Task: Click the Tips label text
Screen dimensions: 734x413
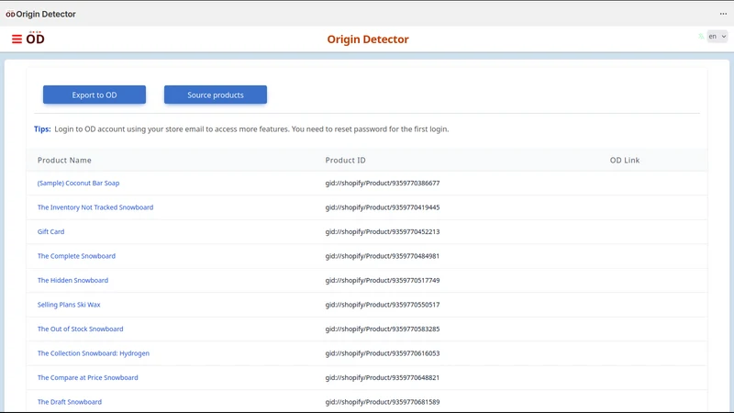Action: [x=42, y=129]
